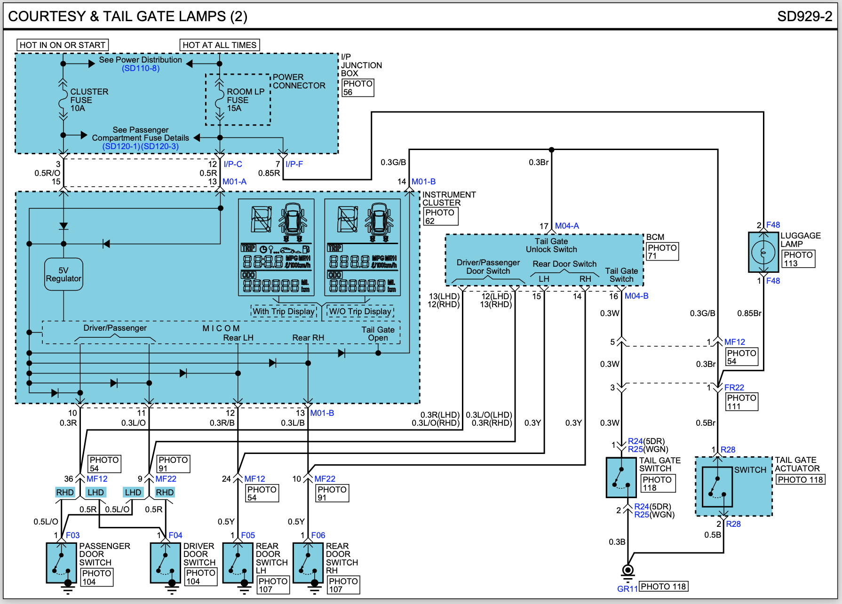The width and height of the screenshot is (842, 604).
Task: Click the Tail Gate Unlock Switch text
Action: (x=551, y=245)
